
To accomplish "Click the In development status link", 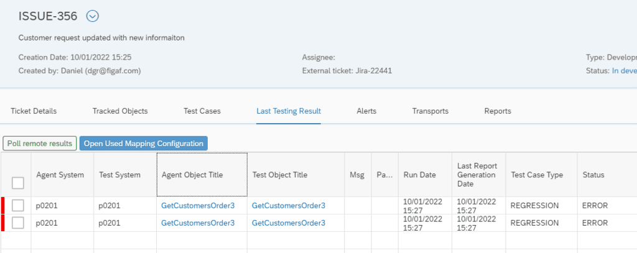I will click(625, 71).
